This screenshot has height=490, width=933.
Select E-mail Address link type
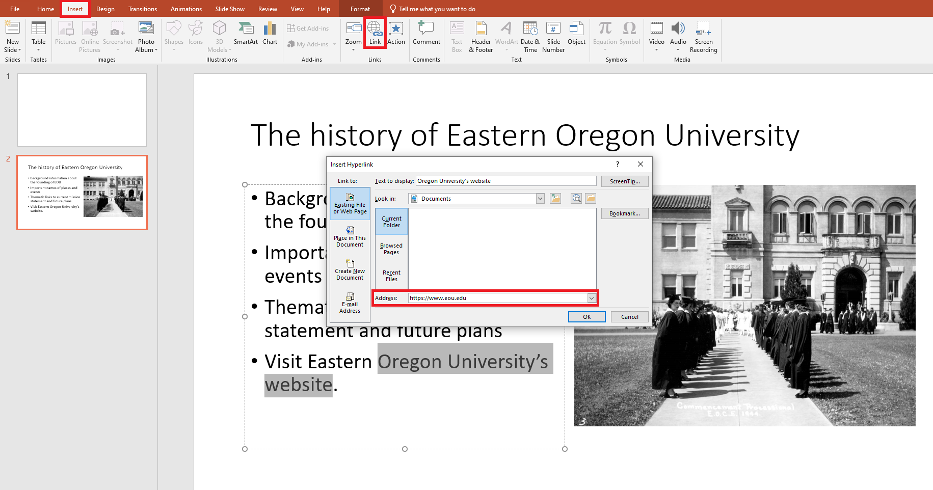click(x=350, y=303)
